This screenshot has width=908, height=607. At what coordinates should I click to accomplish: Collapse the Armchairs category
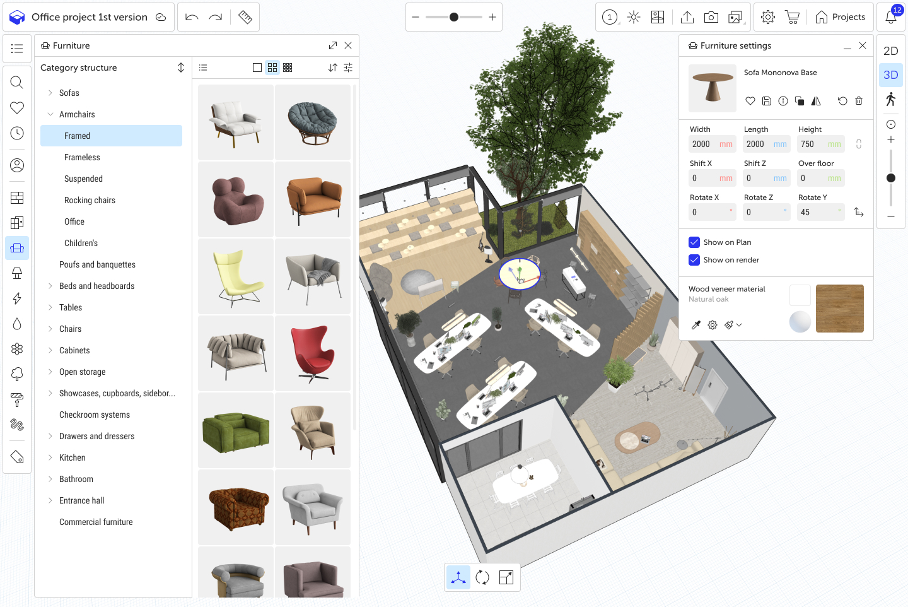click(50, 114)
